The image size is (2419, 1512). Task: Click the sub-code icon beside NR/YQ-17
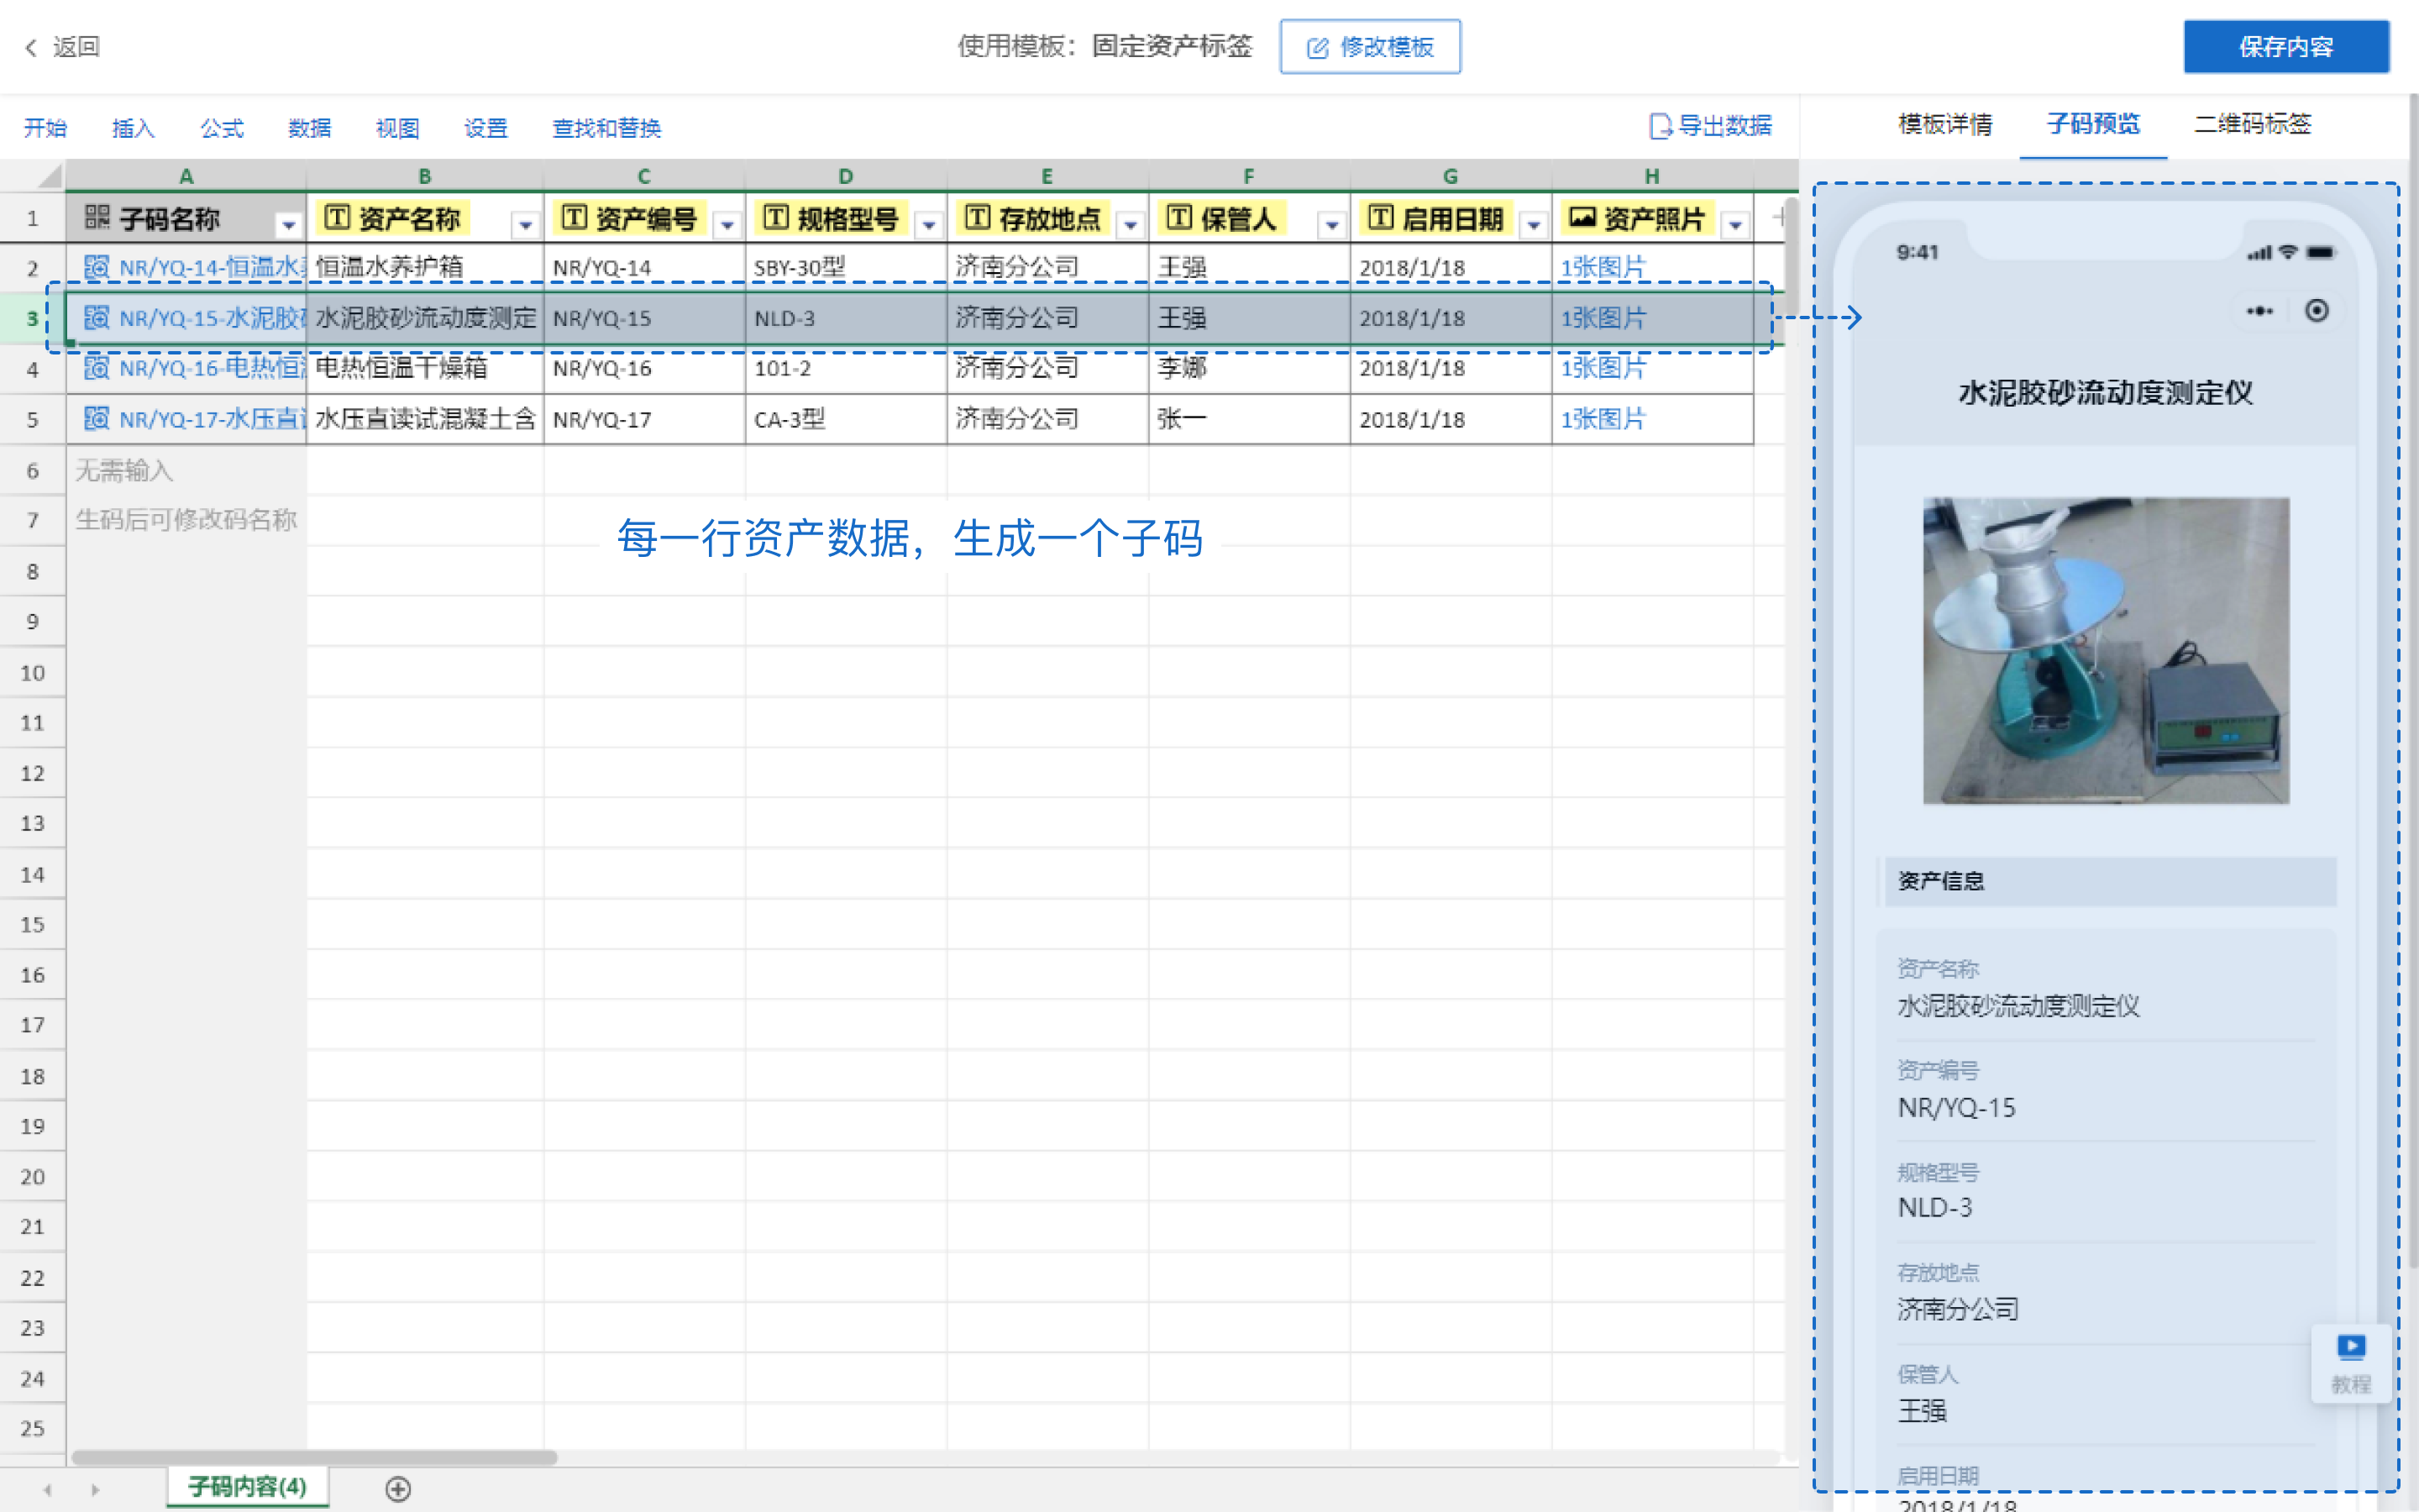click(x=95, y=419)
